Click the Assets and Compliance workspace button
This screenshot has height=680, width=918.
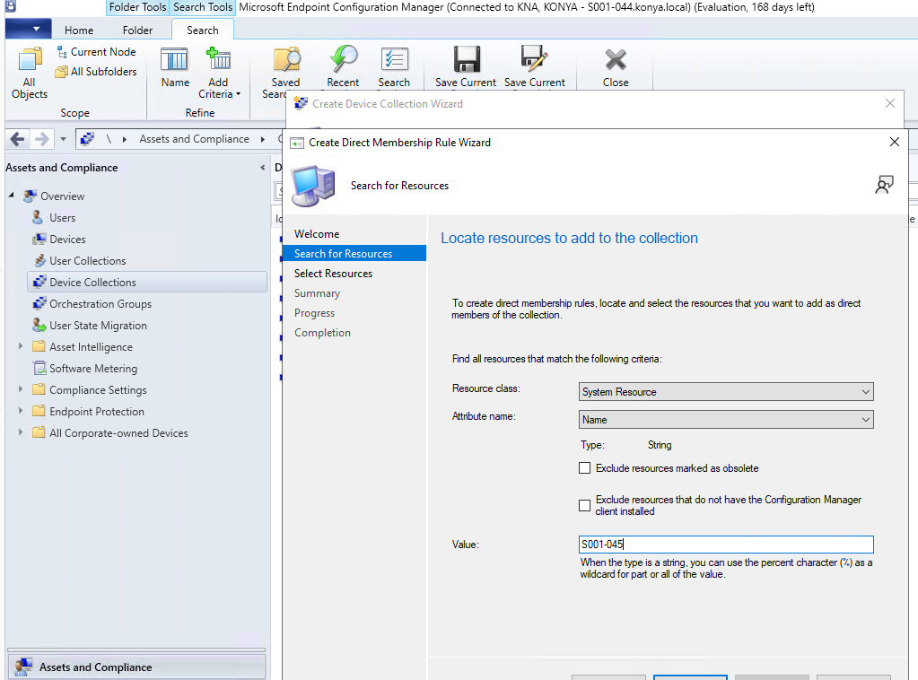coord(136,667)
